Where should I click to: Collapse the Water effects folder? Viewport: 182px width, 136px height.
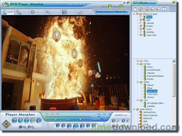(138, 82)
